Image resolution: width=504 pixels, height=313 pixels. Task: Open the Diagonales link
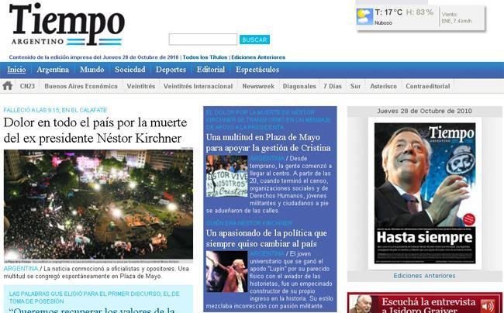pos(299,86)
